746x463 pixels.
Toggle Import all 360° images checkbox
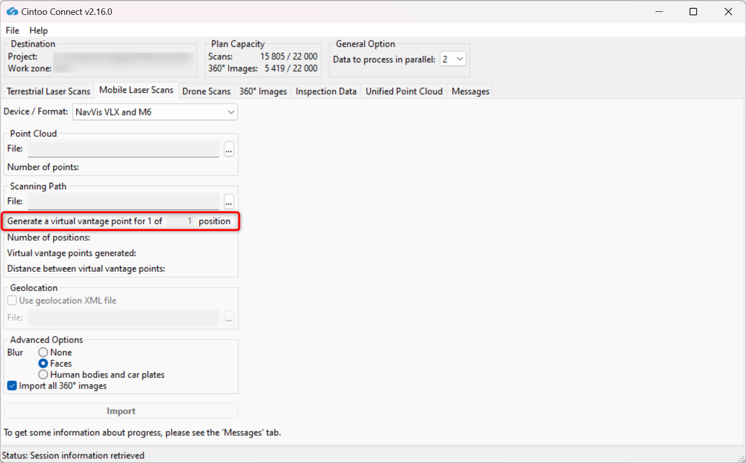coord(12,386)
